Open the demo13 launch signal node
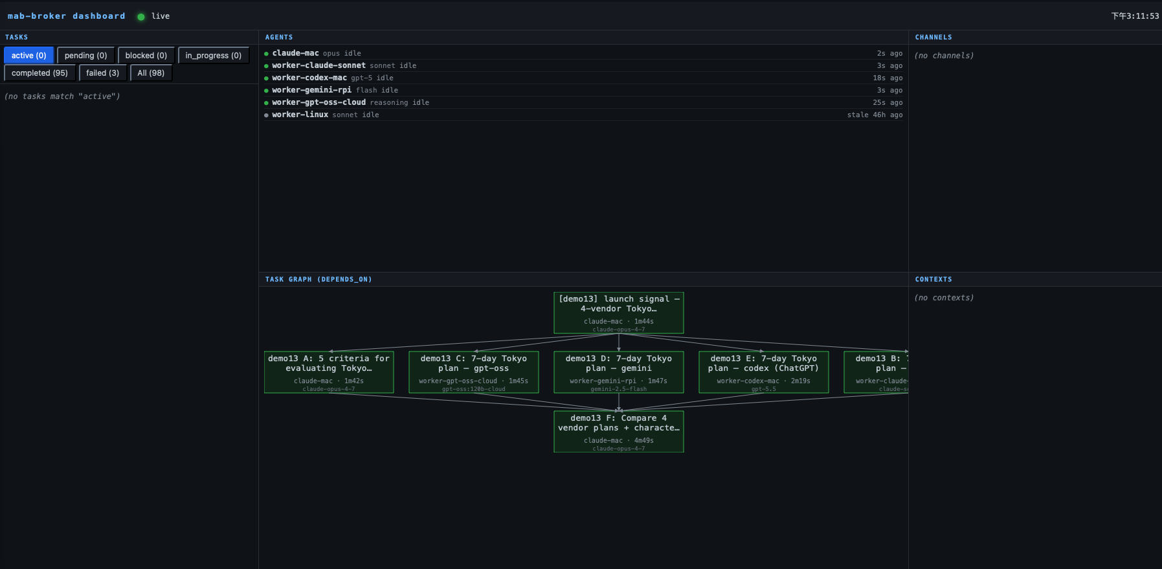The width and height of the screenshot is (1162, 569). click(619, 313)
